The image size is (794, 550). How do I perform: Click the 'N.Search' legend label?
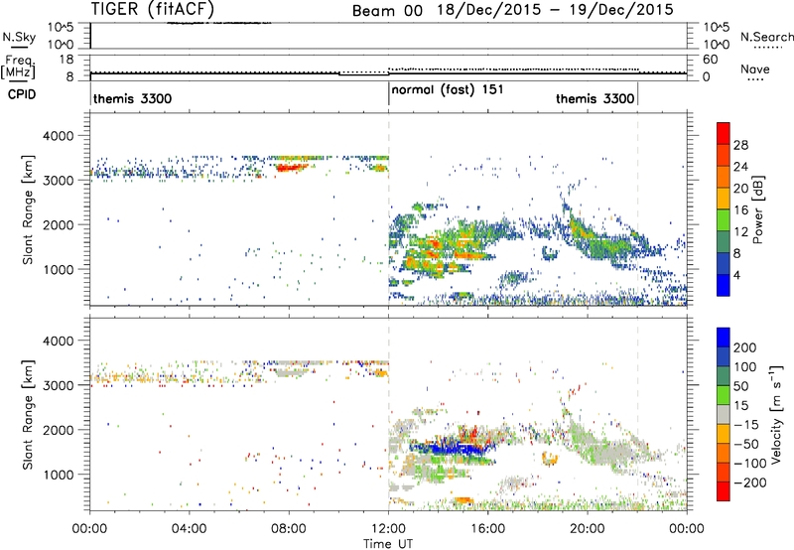coord(766,37)
